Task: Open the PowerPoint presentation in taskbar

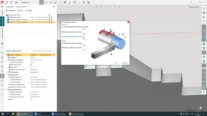Action: point(77,114)
